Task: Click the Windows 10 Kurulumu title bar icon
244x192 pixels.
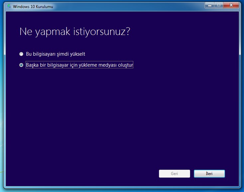Action: click(x=8, y=6)
